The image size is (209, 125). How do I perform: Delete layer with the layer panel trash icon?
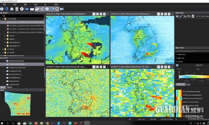click(193, 16)
